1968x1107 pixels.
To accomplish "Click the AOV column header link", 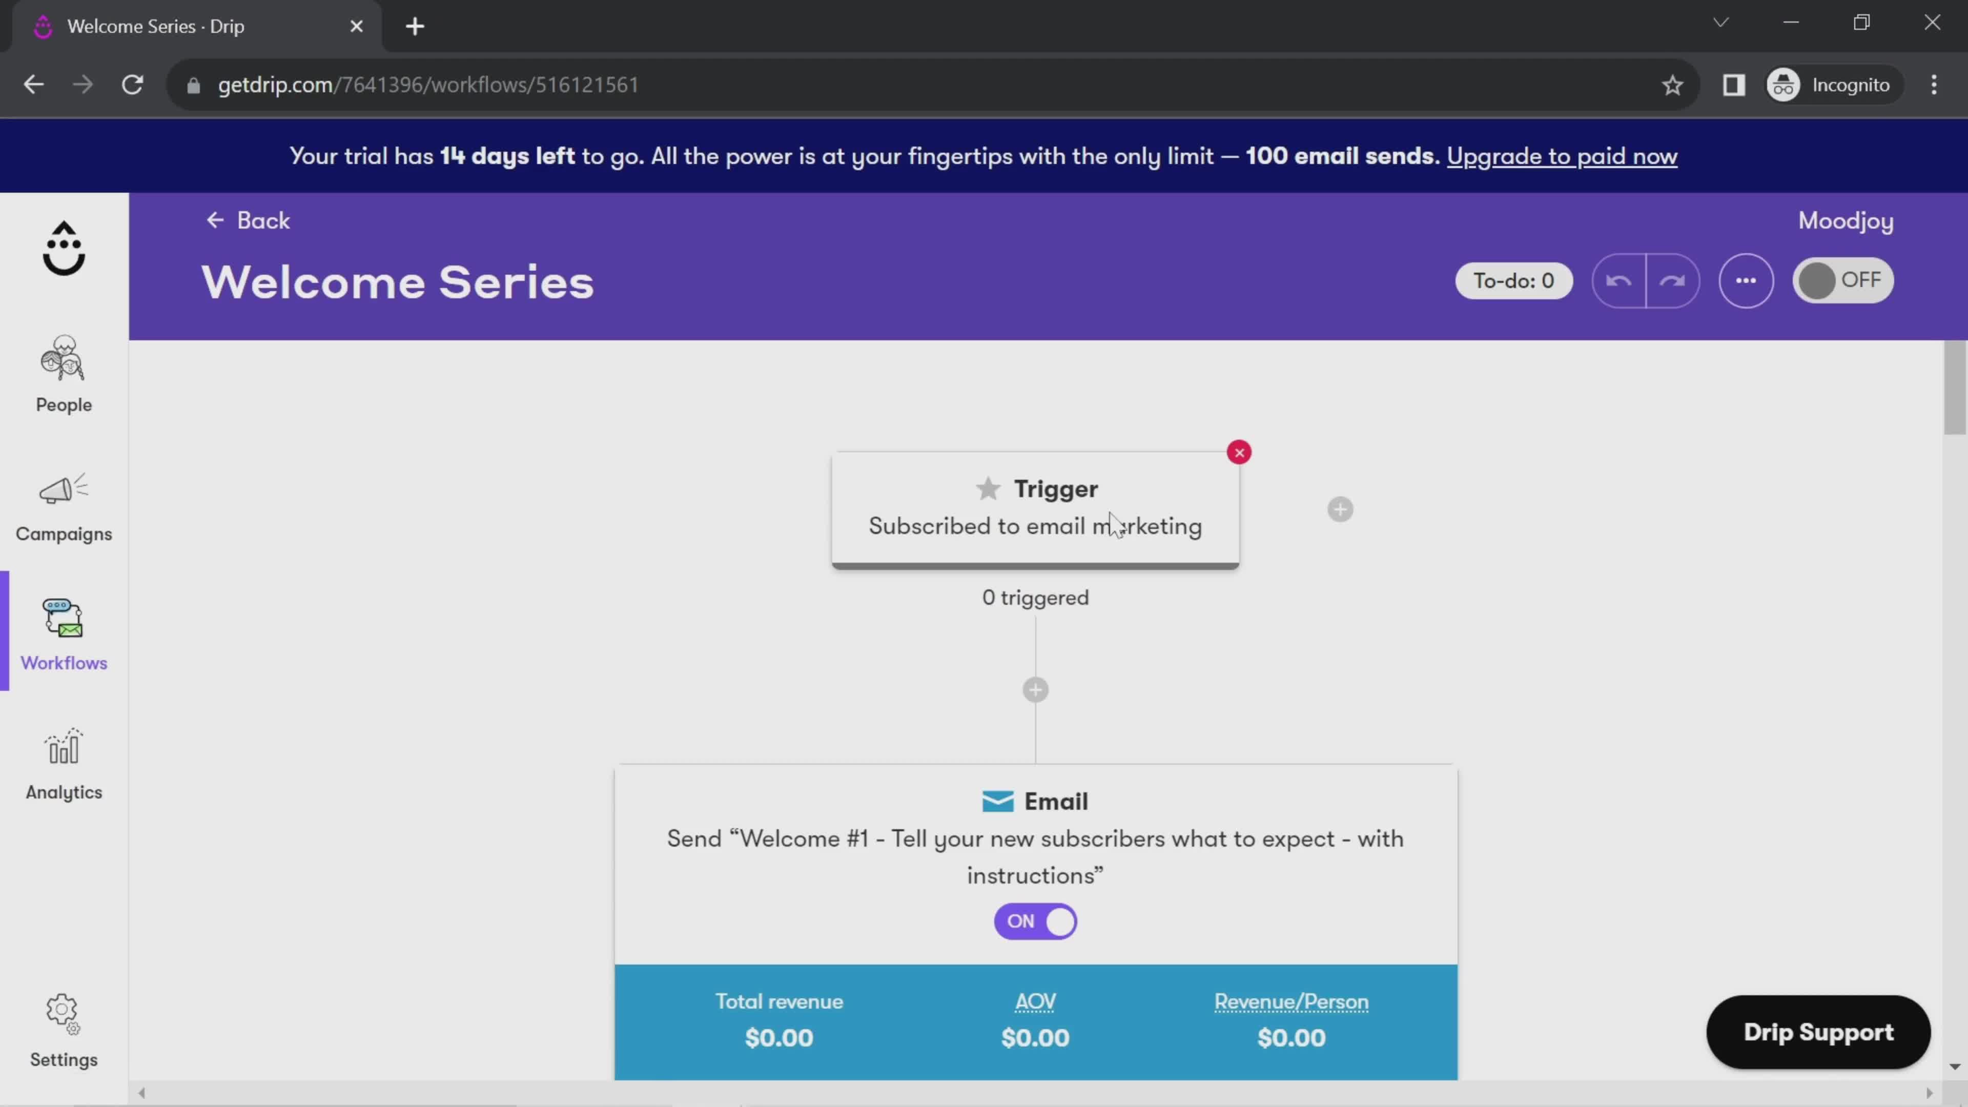I will tap(1034, 1000).
